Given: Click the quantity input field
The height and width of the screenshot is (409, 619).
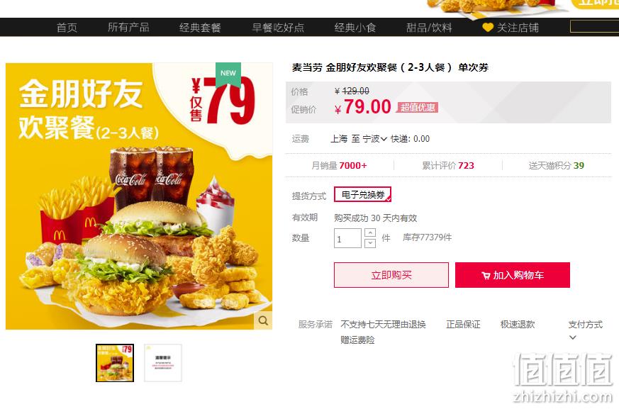Looking at the screenshot, I should pyautogui.click(x=347, y=238).
